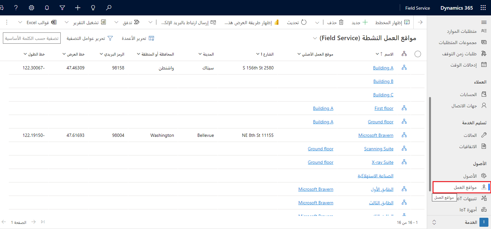Open the Scanning Suite record link
Screen dimensions: 491x229
coord(379,149)
